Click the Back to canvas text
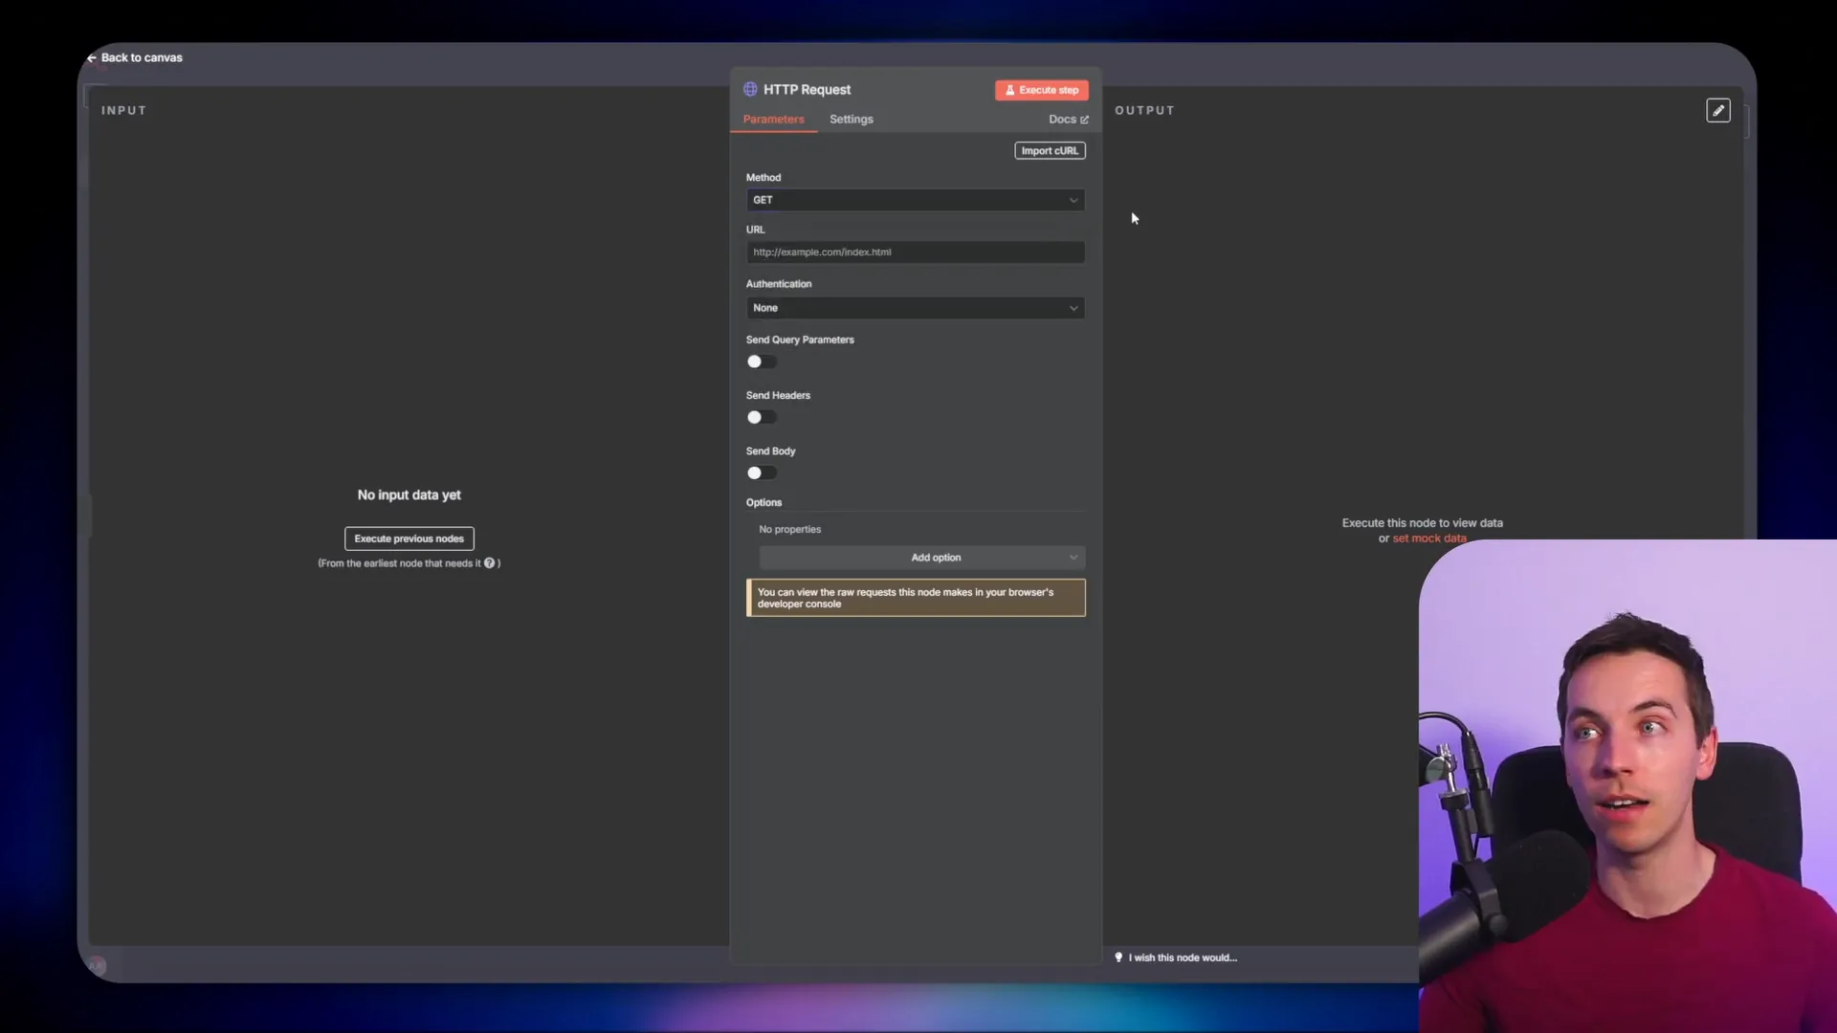This screenshot has height=1033, width=1837. pyautogui.click(x=142, y=58)
